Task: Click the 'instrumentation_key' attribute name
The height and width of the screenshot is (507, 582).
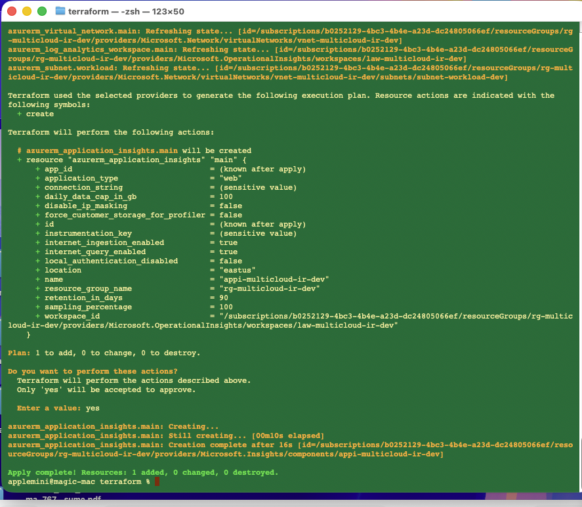Action: click(x=89, y=233)
